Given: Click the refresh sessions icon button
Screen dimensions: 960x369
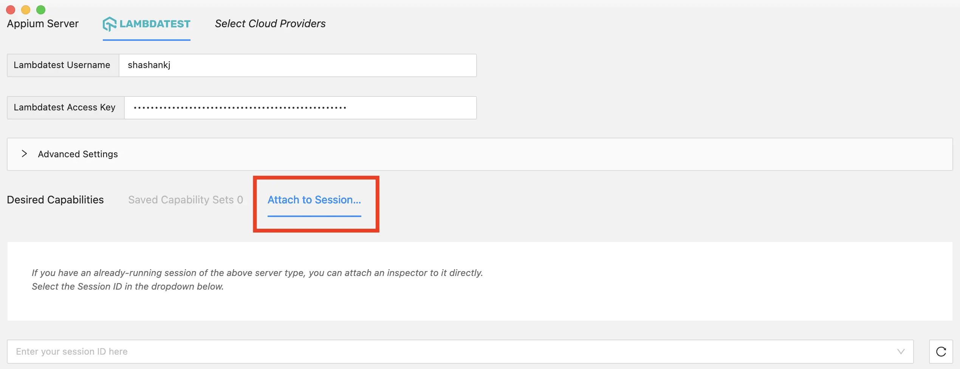Looking at the screenshot, I should (941, 352).
